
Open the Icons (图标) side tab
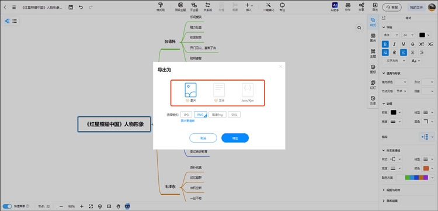tap(373, 69)
